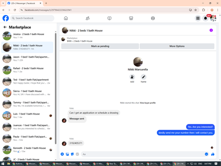This screenshot has width=221, height=166.
Task: Select Nikki - 2 beds 1 bath House chat
Action: (27, 47)
